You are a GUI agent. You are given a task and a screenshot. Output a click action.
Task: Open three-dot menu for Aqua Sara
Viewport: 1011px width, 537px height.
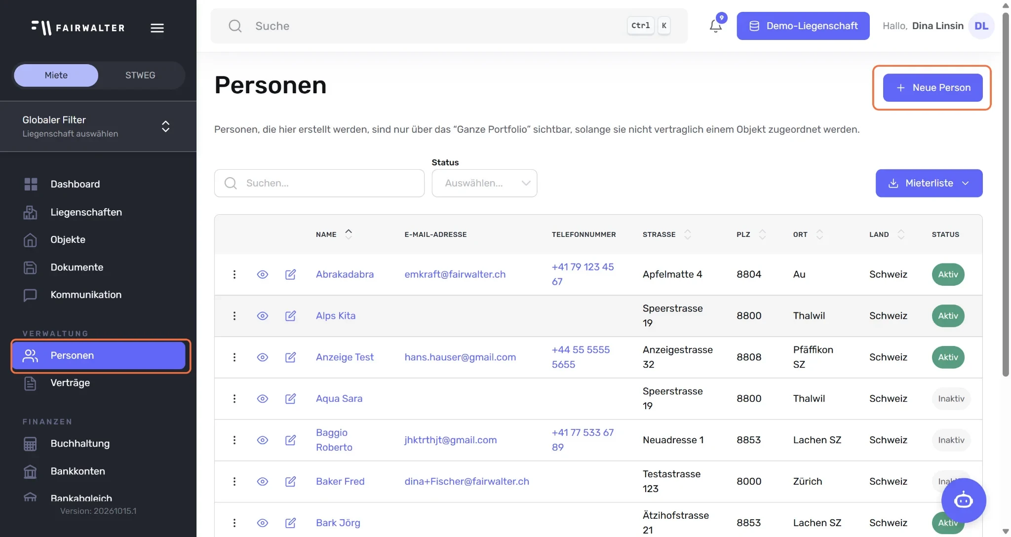click(x=234, y=399)
